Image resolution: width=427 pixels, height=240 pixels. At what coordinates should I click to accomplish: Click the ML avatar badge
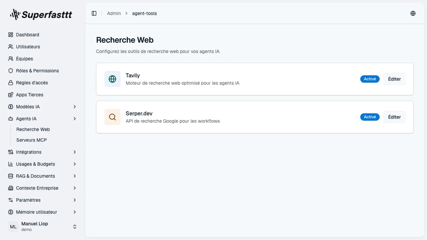13,227
